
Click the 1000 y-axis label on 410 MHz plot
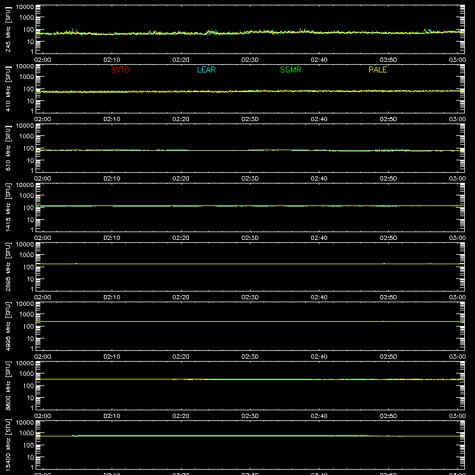(x=27, y=77)
